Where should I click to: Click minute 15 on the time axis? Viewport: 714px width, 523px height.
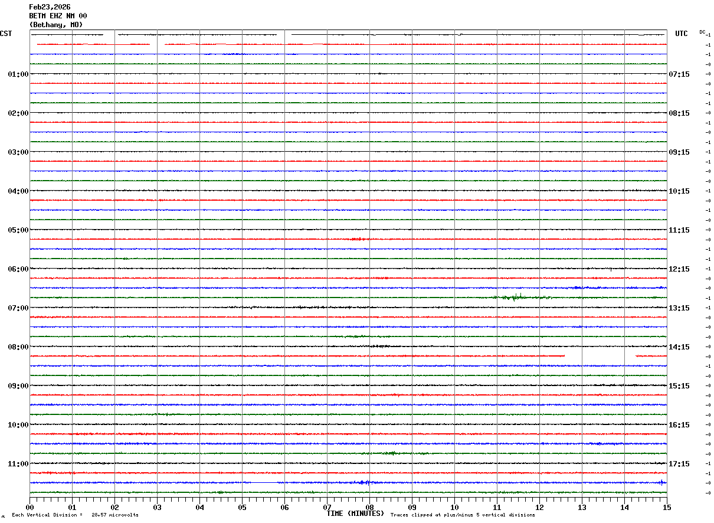(667, 507)
